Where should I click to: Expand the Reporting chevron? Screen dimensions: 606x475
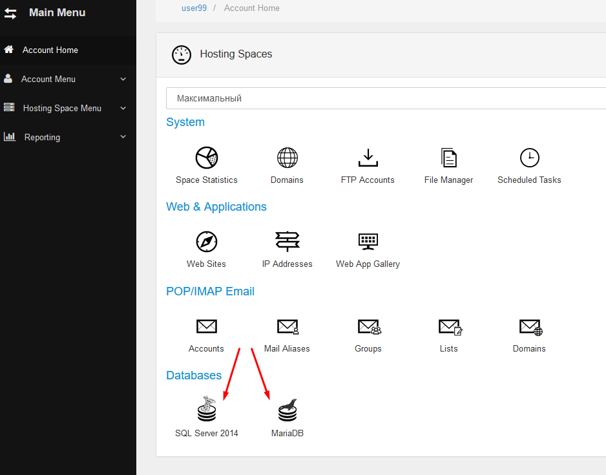[123, 136]
